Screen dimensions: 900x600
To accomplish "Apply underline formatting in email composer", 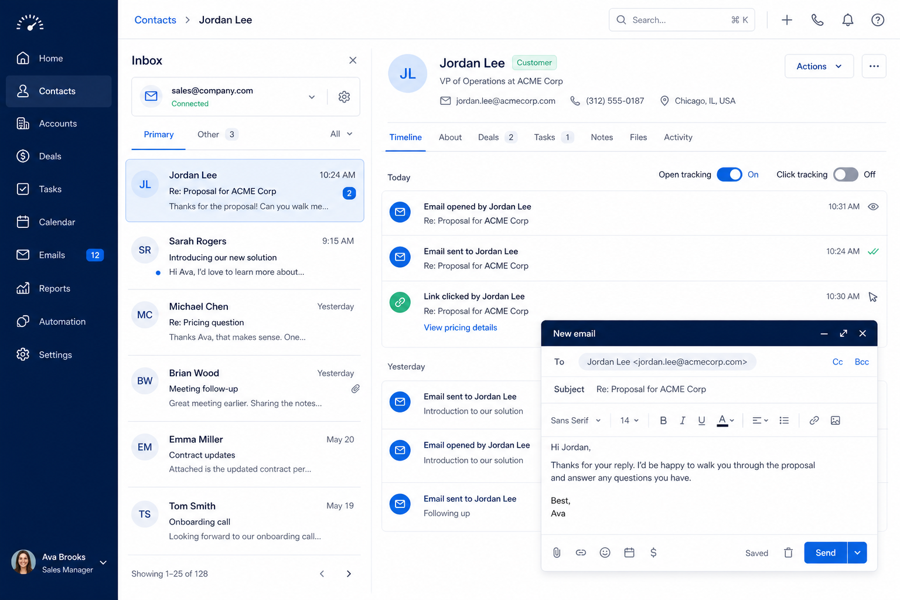I will pyautogui.click(x=701, y=421).
